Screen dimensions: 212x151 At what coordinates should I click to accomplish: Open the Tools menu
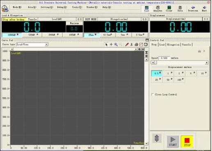point(77,7)
